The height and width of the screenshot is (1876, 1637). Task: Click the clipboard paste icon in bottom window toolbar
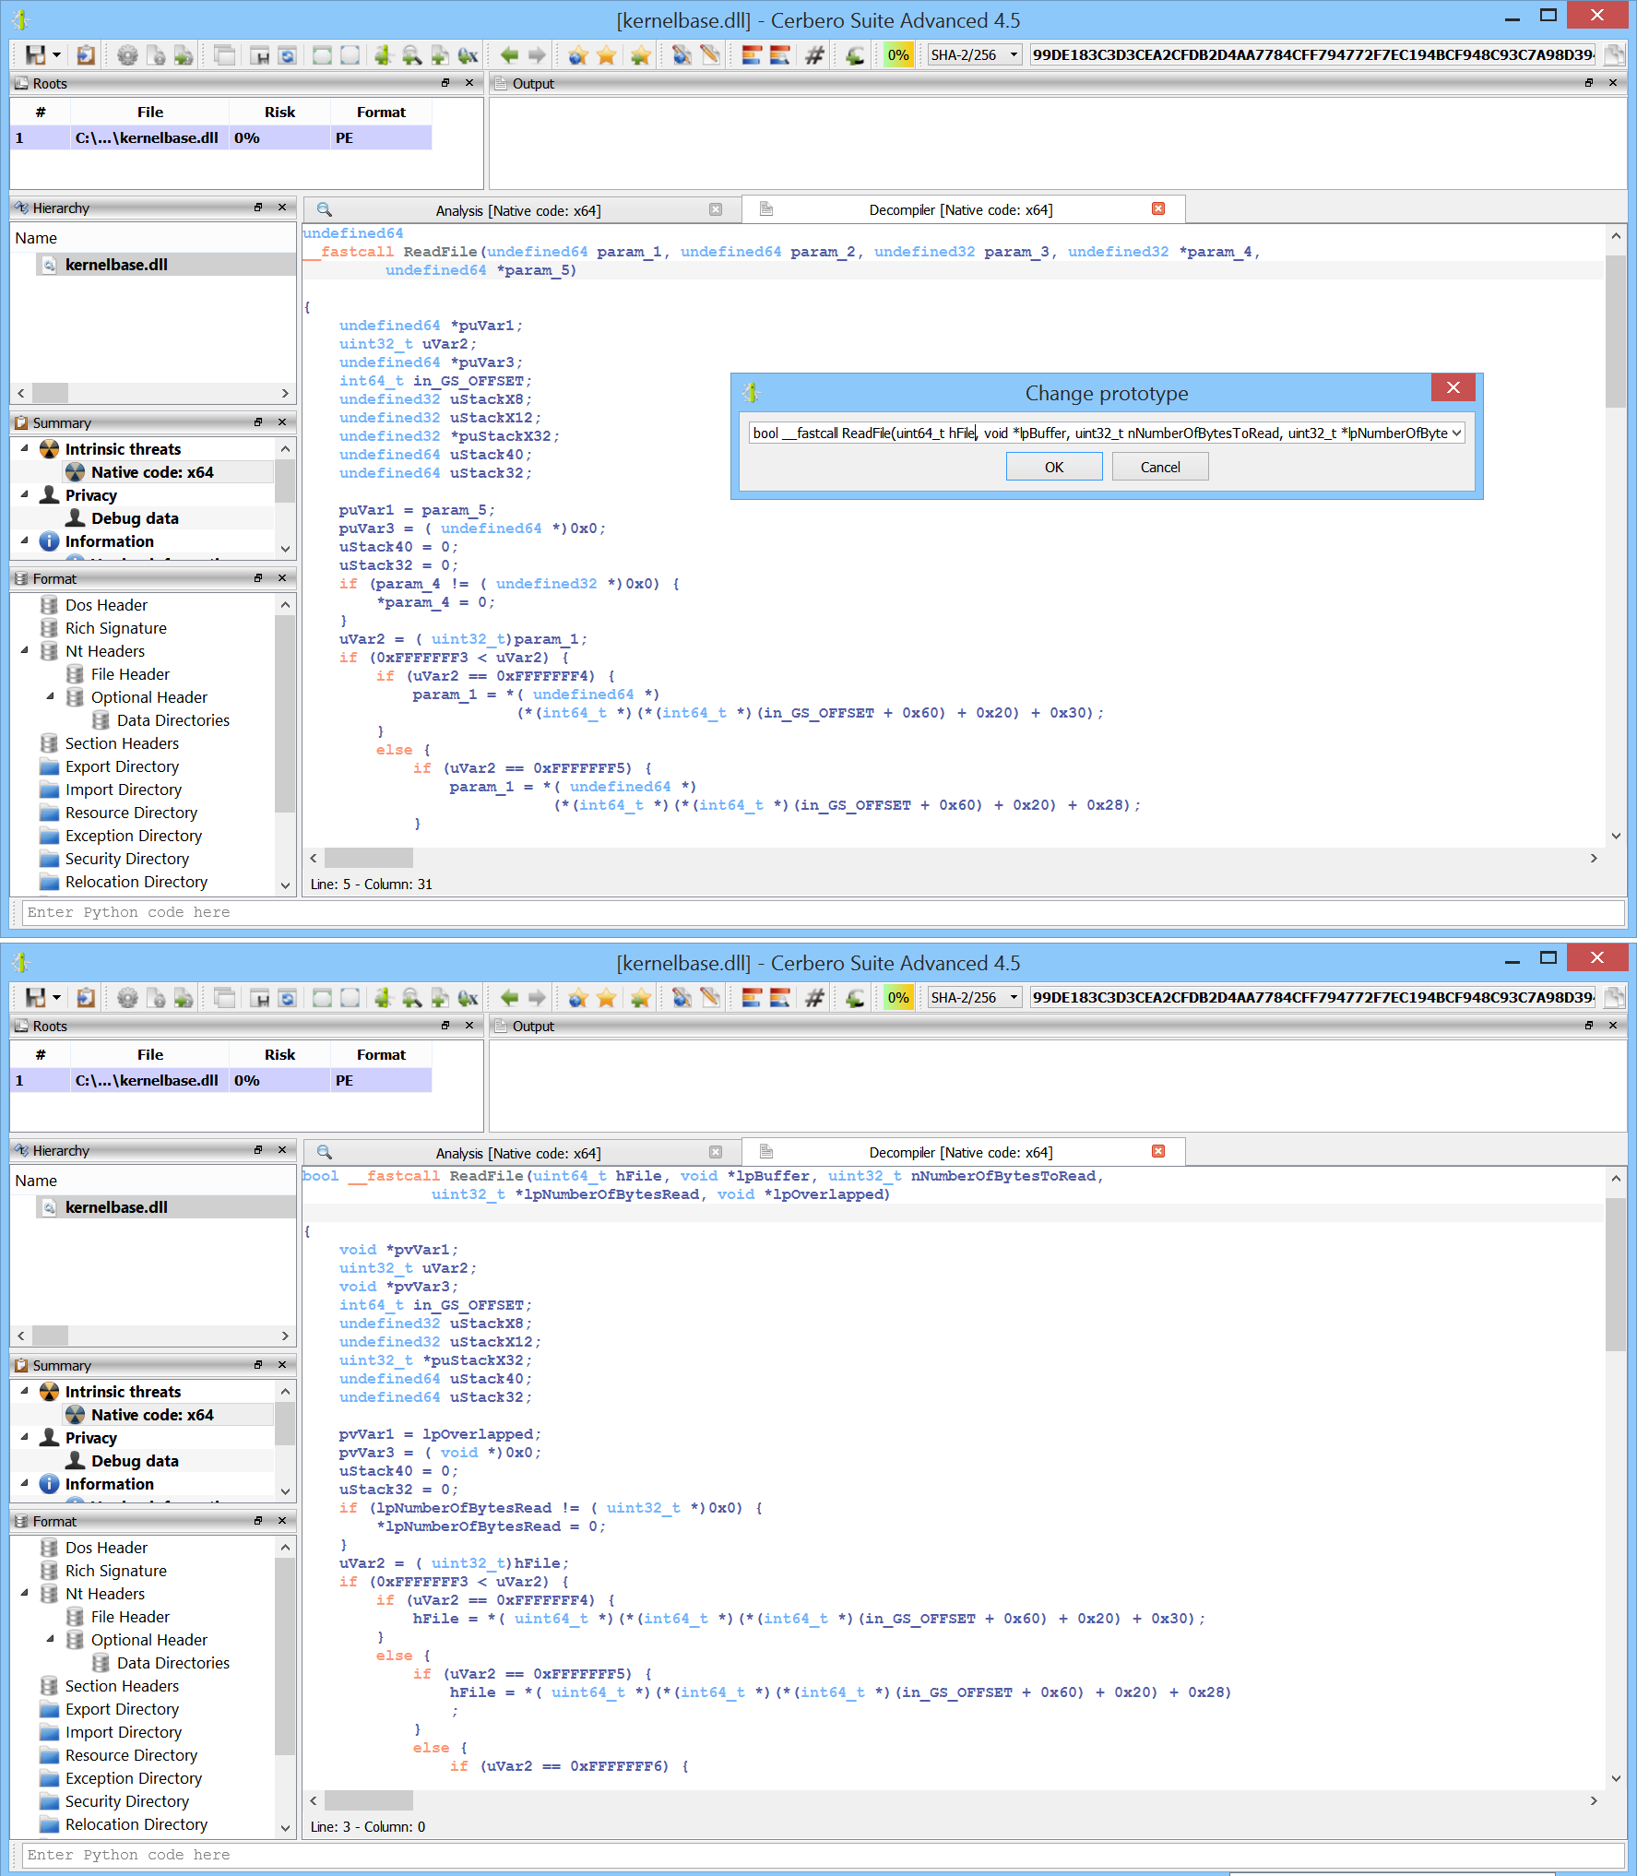(86, 998)
